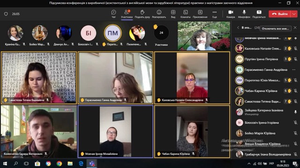Click the Share screen icon

259,13
